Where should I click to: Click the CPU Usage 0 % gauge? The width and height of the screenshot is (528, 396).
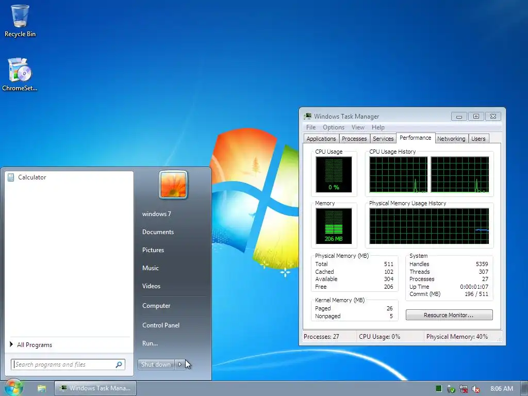(x=334, y=174)
